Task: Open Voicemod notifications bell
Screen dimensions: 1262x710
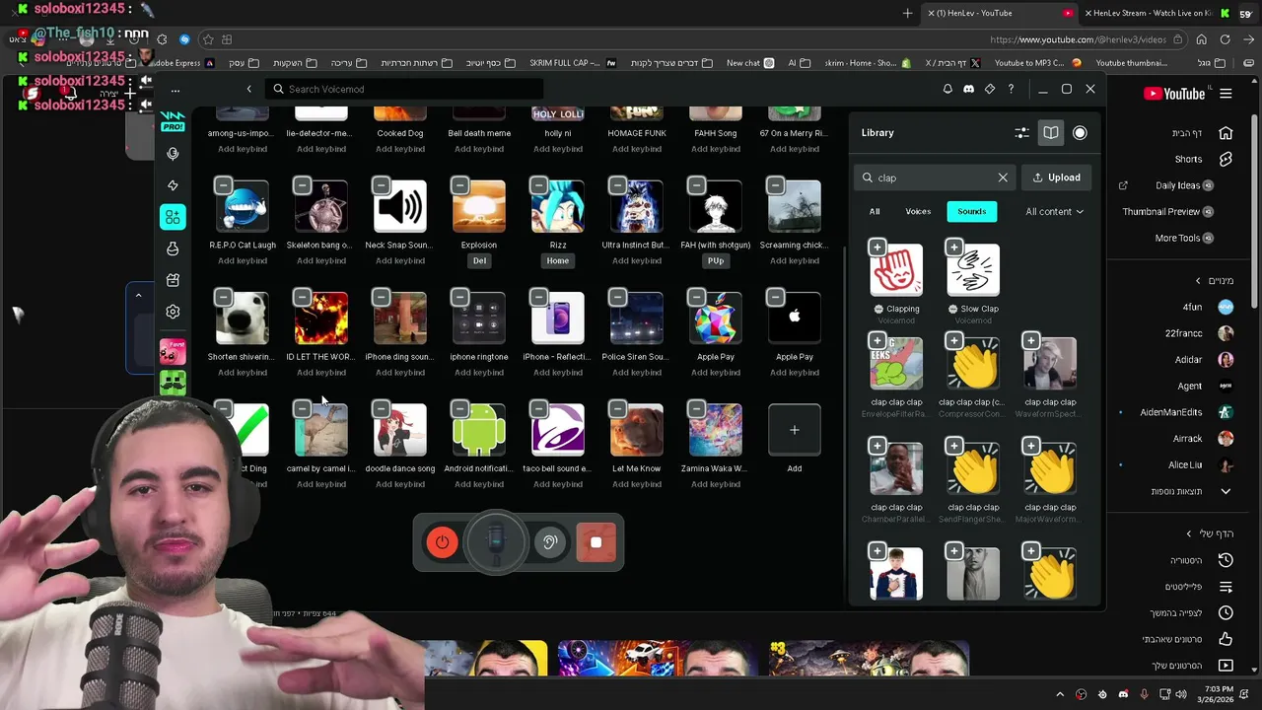Action: pyautogui.click(x=947, y=89)
